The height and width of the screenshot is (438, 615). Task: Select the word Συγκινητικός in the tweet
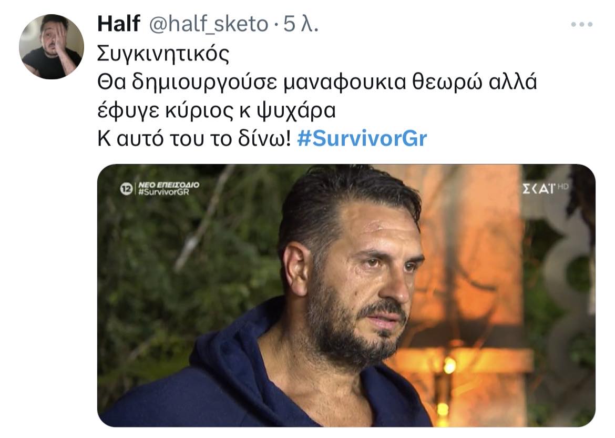tap(163, 54)
